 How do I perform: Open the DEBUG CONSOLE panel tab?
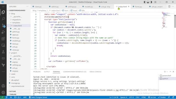[95, 72]
